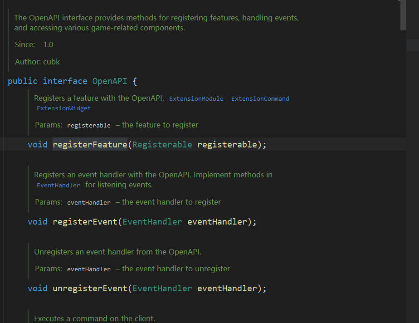Open the ExtensionModule doc link

tap(196, 98)
